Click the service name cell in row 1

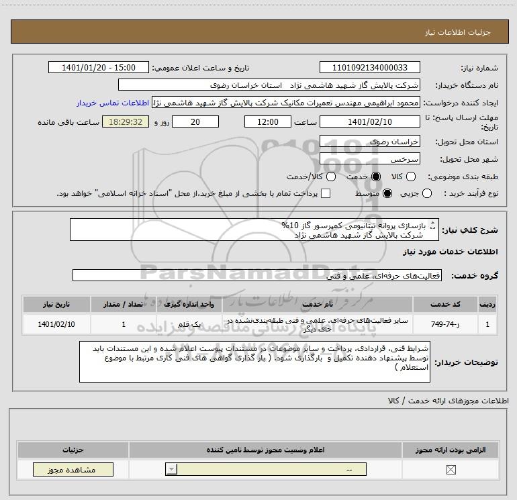tap(317, 324)
